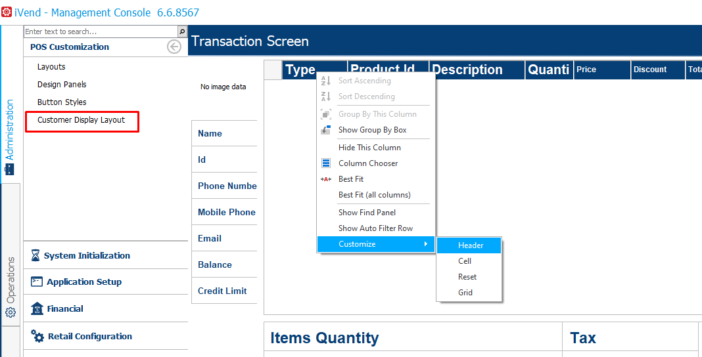Click the Operations tab gear icon

11,312
